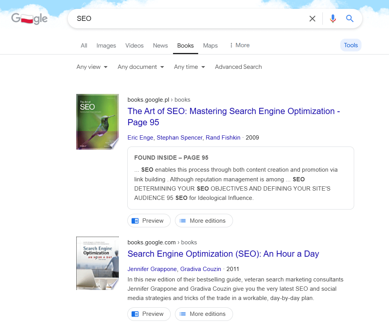Open the More editions list for Art of SEO
This screenshot has height=329, width=389.
tap(204, 220)
